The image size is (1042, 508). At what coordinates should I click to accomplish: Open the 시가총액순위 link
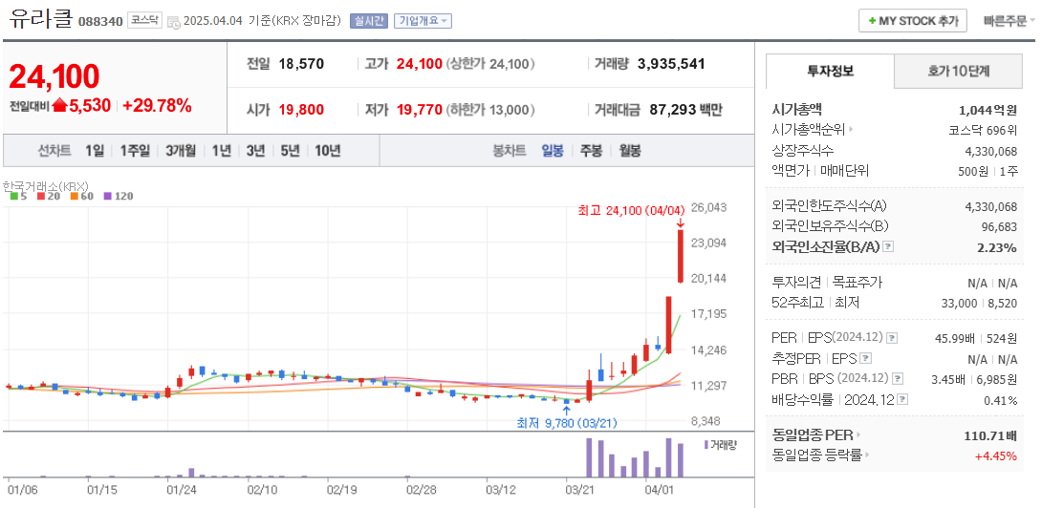pyautogui.click(x=813, y=130)
